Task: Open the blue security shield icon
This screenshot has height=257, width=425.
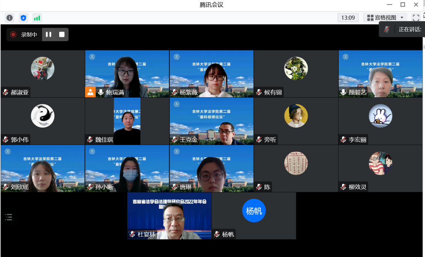Action: click(23, 18)
